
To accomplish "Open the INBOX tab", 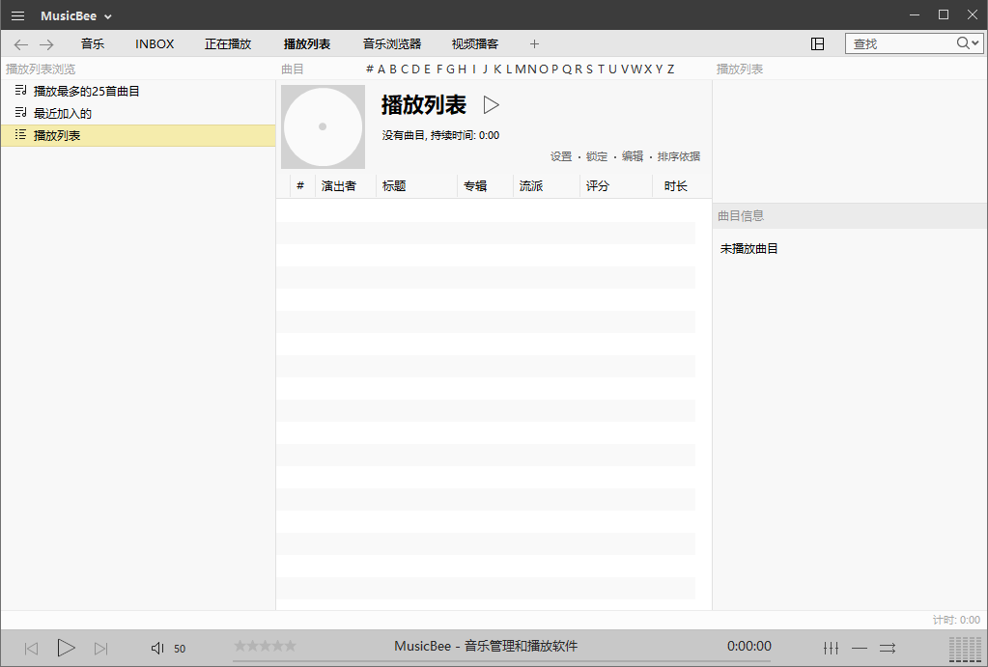I will click(x=155, y=44).
